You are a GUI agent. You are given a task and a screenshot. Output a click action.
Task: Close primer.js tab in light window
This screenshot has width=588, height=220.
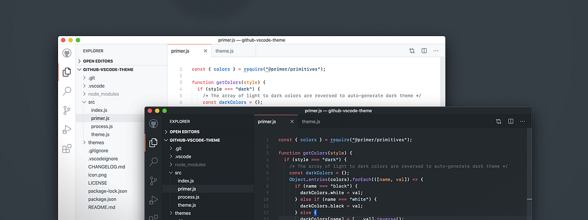[205, 51]
